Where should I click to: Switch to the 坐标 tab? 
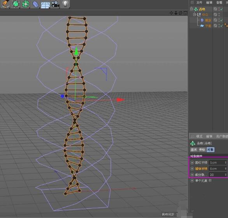(x=202, y=149)
